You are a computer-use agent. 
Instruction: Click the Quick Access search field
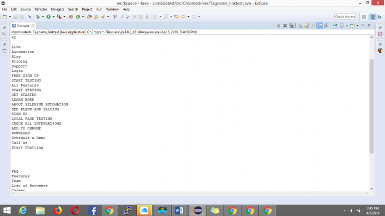coord(345,16)
